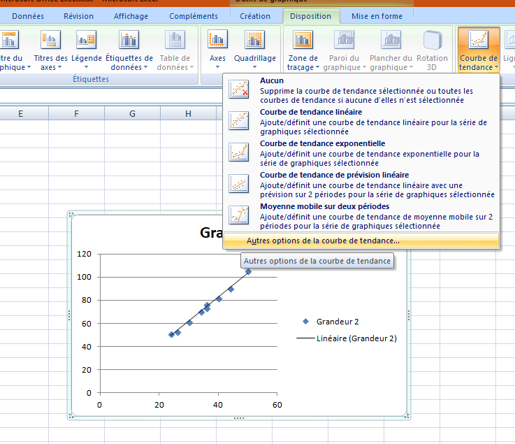The image size is (515, 444).
Task: Click the Courbe de tendance ribbon icon
Action: 479,40
